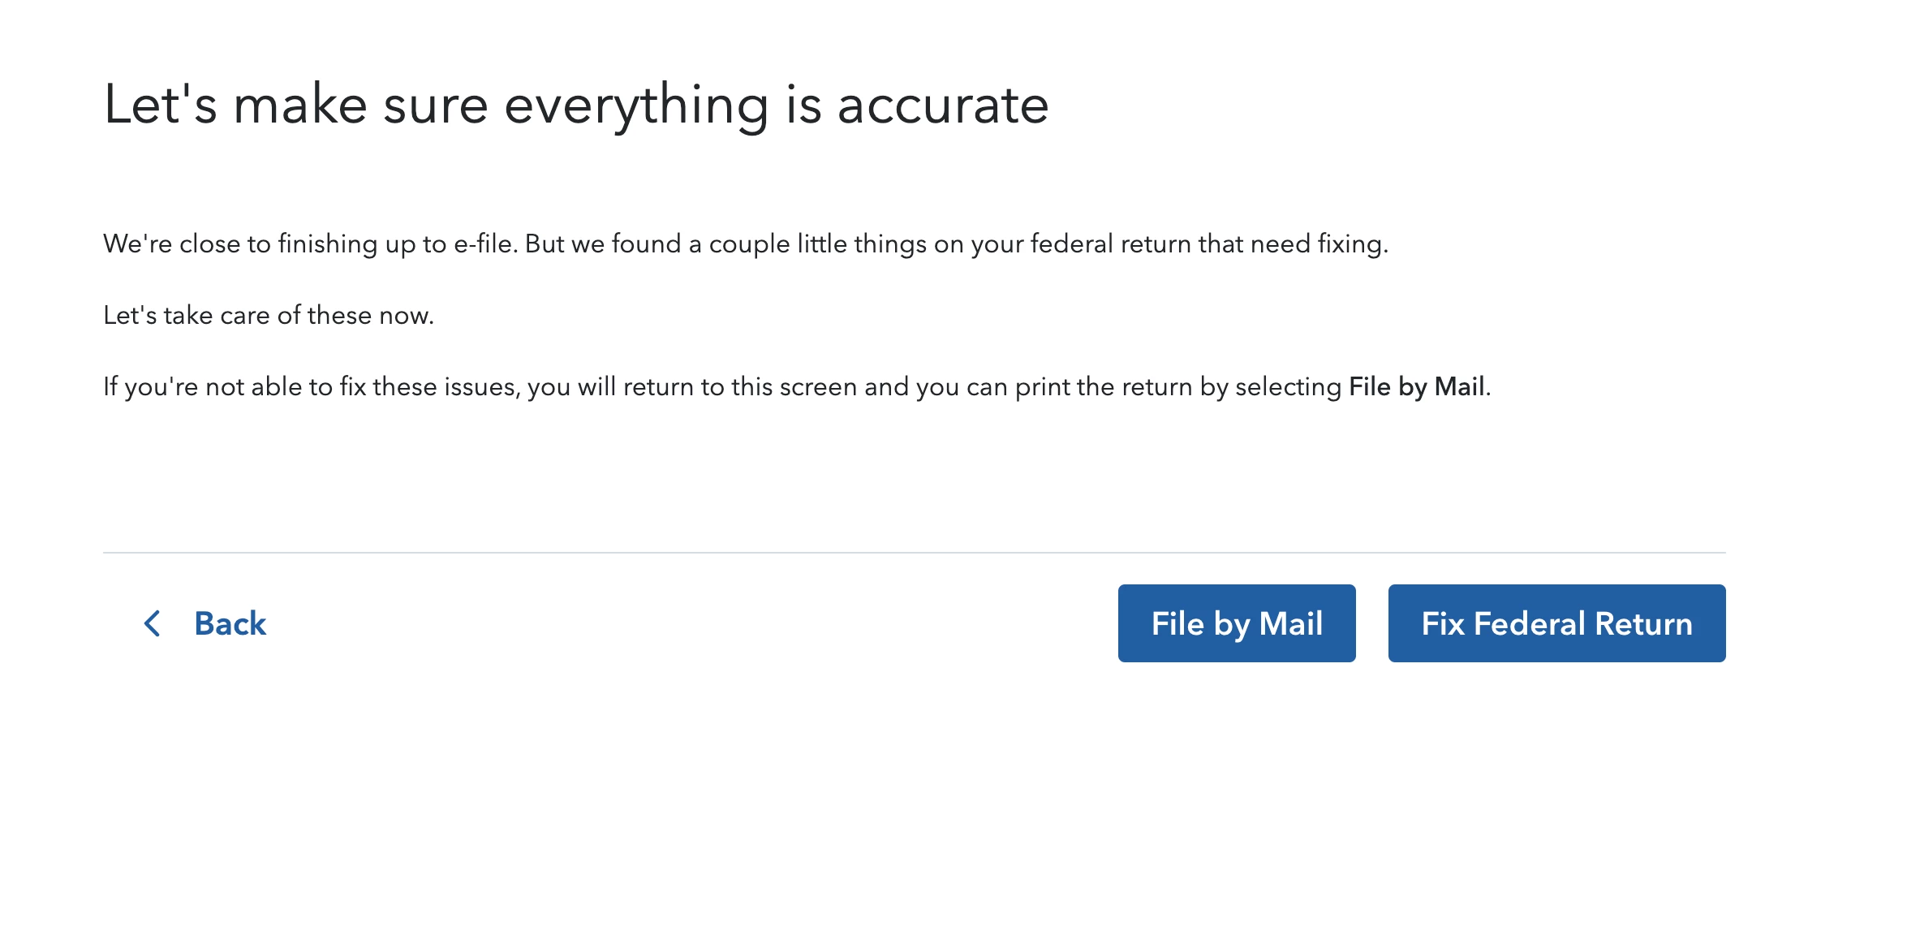Pick the File by Mail option button
The image size is (1920, 935).
[1237, 623]
